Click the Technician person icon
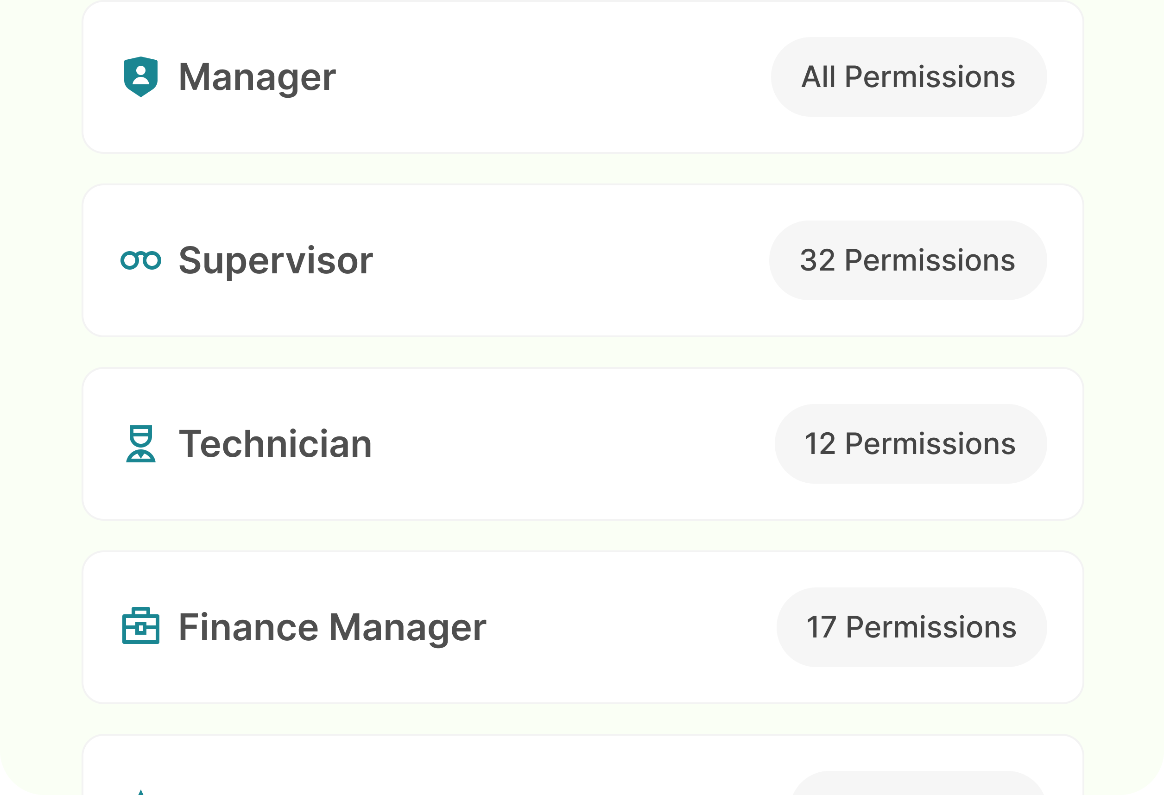 [141, 444]
